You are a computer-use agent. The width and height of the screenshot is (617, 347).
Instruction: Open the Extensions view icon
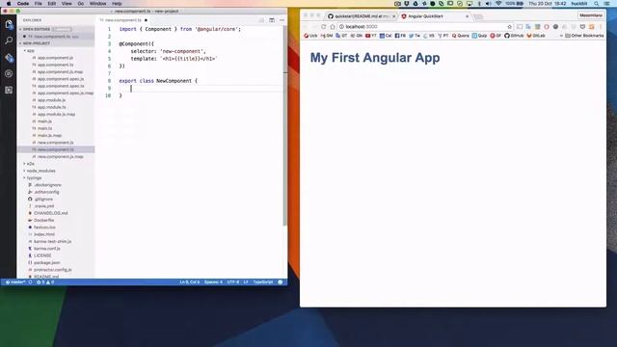pos(9,90)
